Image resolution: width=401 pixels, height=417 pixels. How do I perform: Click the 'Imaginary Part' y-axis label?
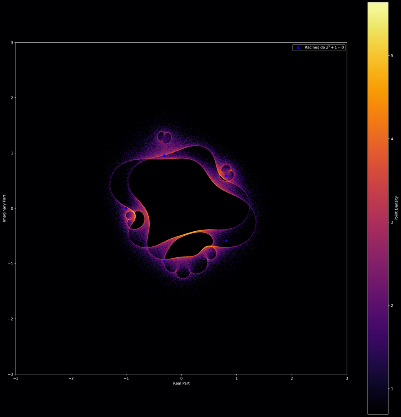pyautogui.click(x=4, y=208)
